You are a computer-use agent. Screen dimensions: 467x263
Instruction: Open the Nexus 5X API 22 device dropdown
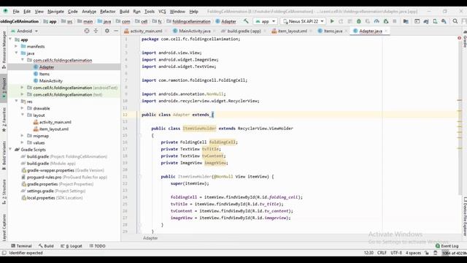tap(303, 21)
